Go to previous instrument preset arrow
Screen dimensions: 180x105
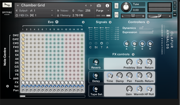(x=86, y=5)
